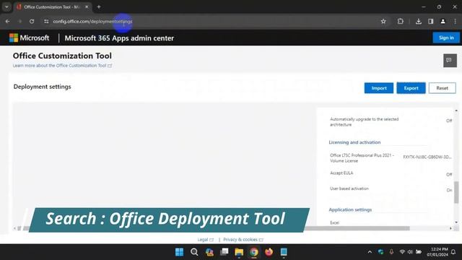Click the browser forward arrow

19,21
